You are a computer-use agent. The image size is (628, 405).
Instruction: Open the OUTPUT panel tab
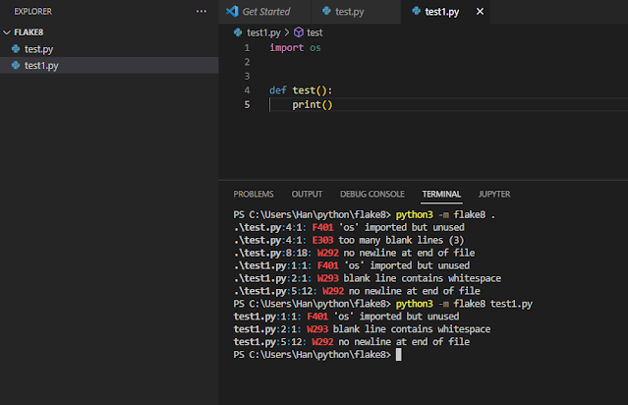click(307, 195)
